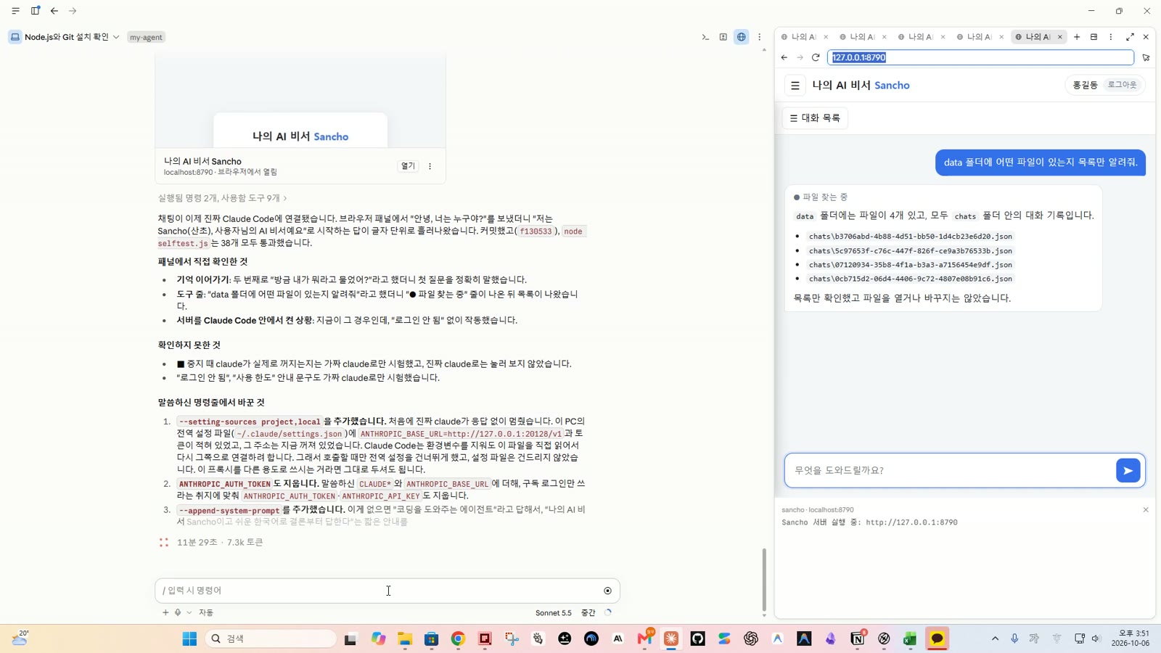Open the preview pane icon next to terminal

click(723, 37)
